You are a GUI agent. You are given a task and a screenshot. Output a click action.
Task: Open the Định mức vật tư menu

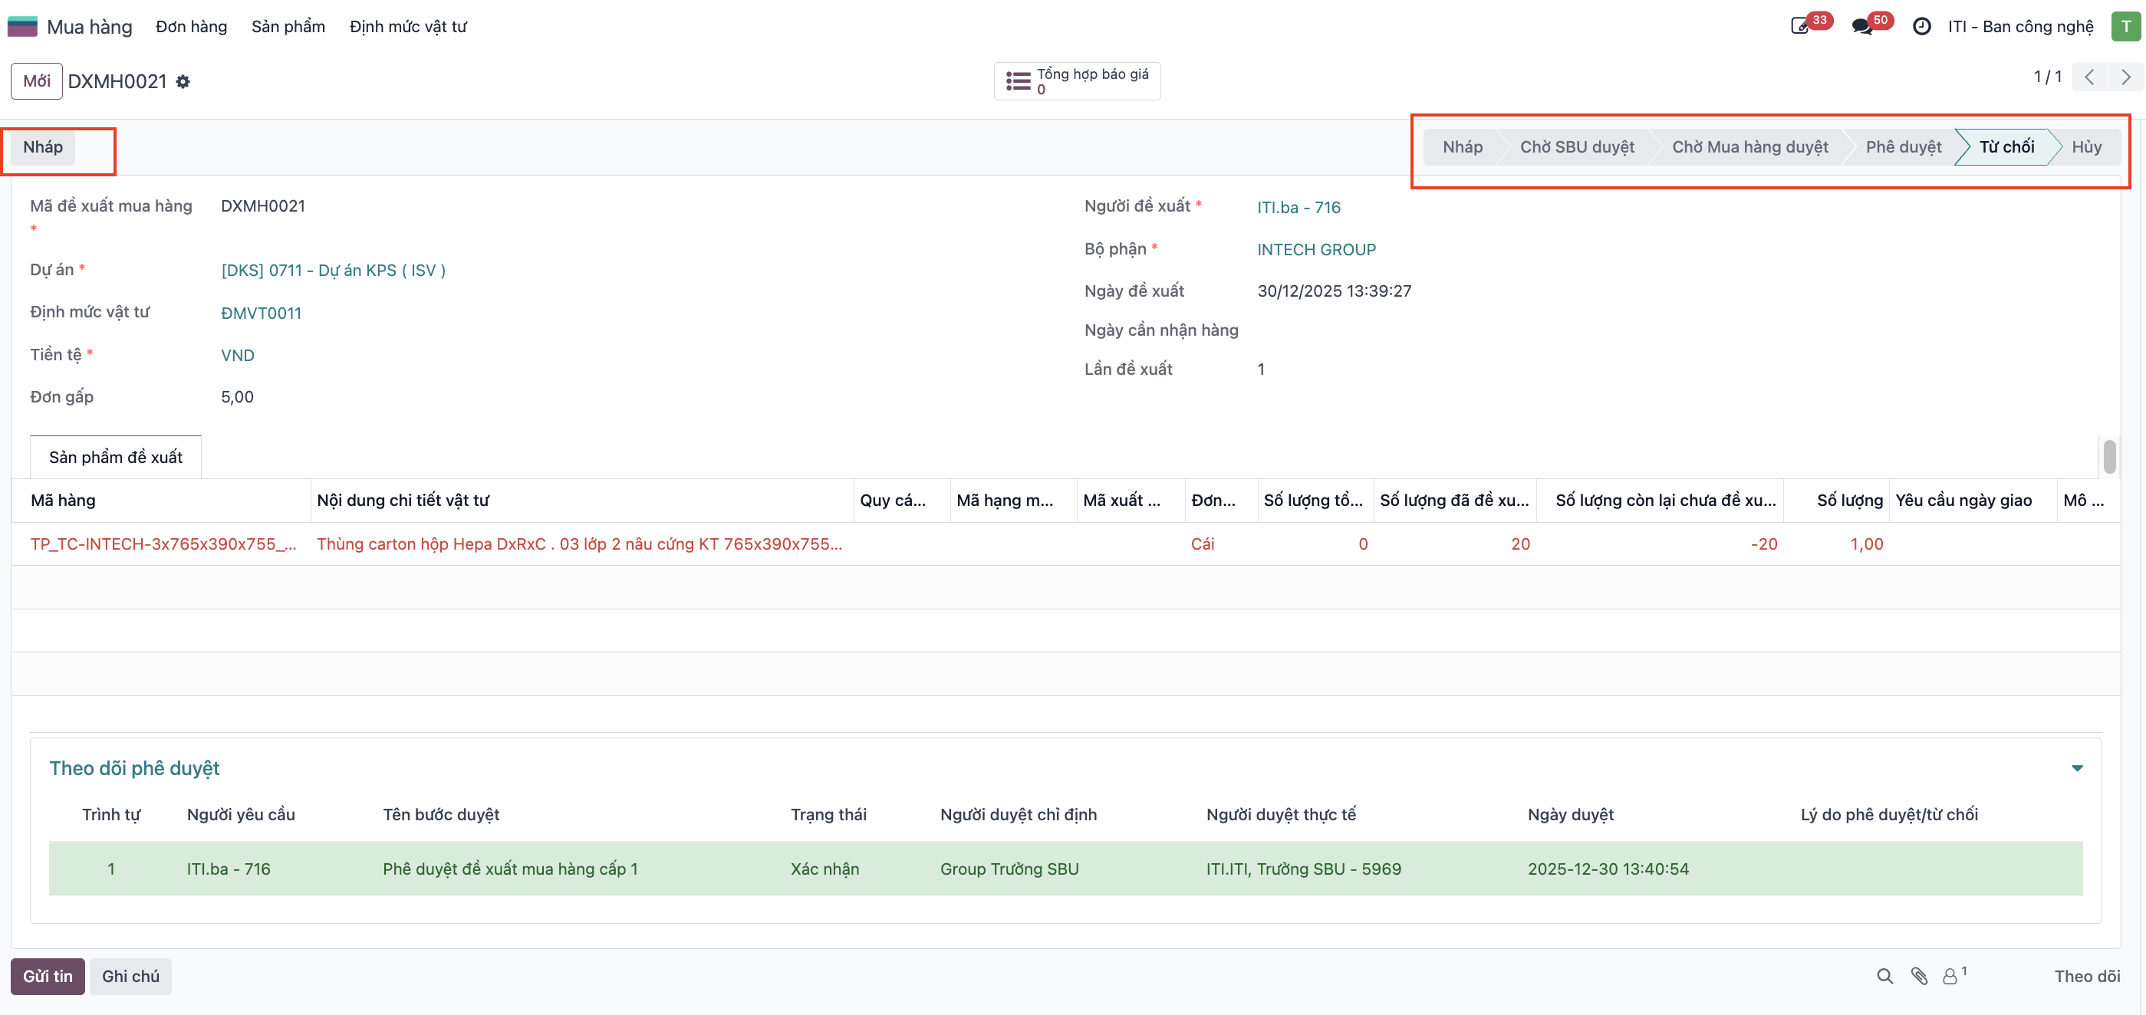coord(408,27)
